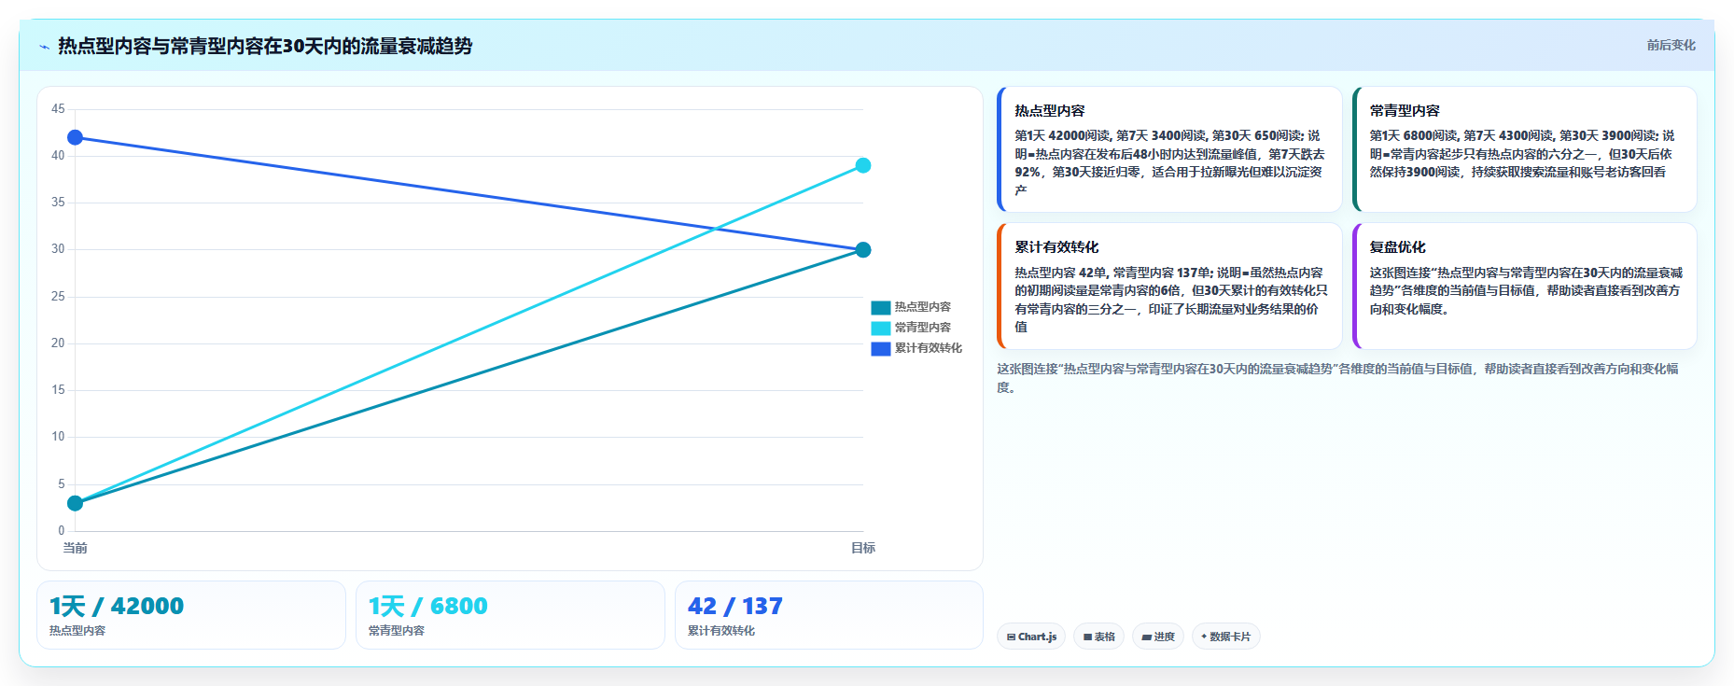Image resolution: width=1734 pixels, height=686 pixels.
Task: Click the blue data point at value 42
Action: click(76, 137)
